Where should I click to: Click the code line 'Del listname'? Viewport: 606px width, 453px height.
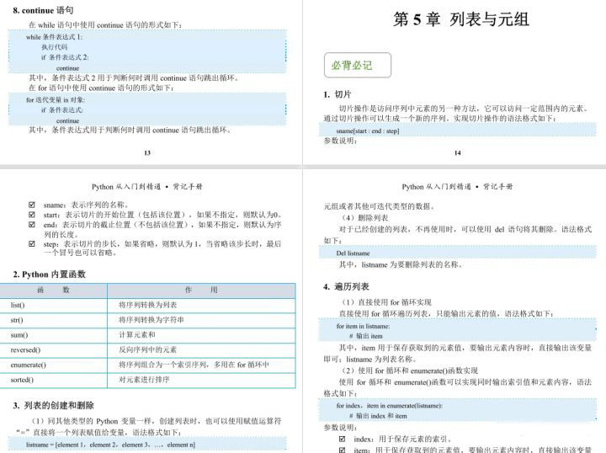pyautogui.click(x=353, y=253)
